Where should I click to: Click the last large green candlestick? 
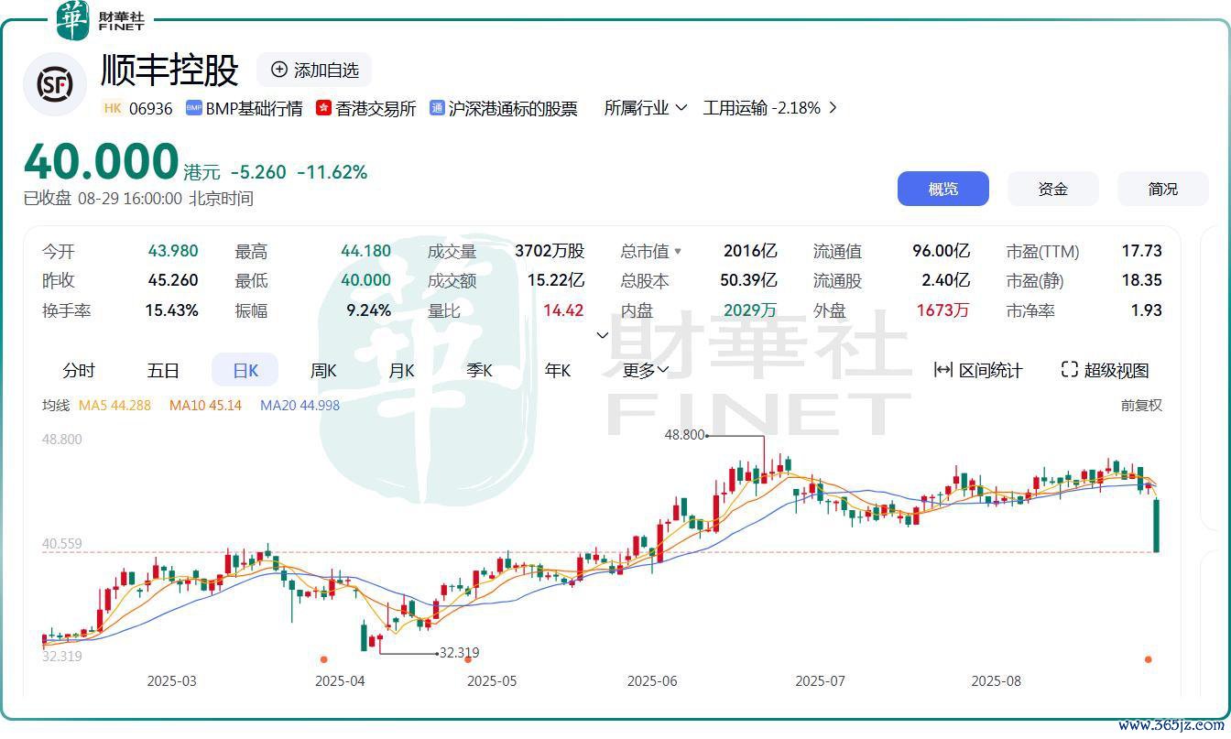click(x=1156, y=525)
